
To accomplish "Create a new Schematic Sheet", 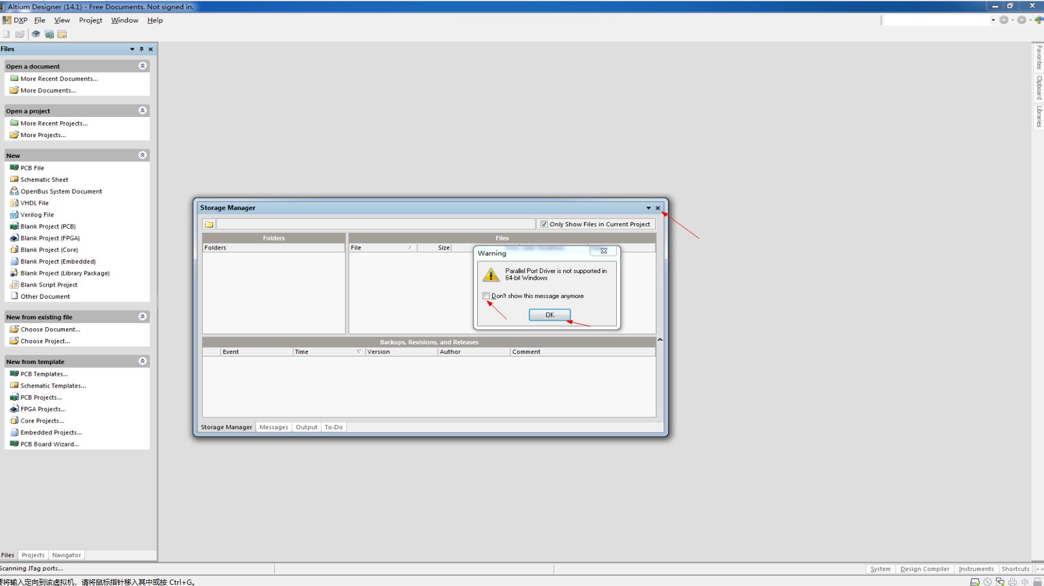I will coord(44,179).
